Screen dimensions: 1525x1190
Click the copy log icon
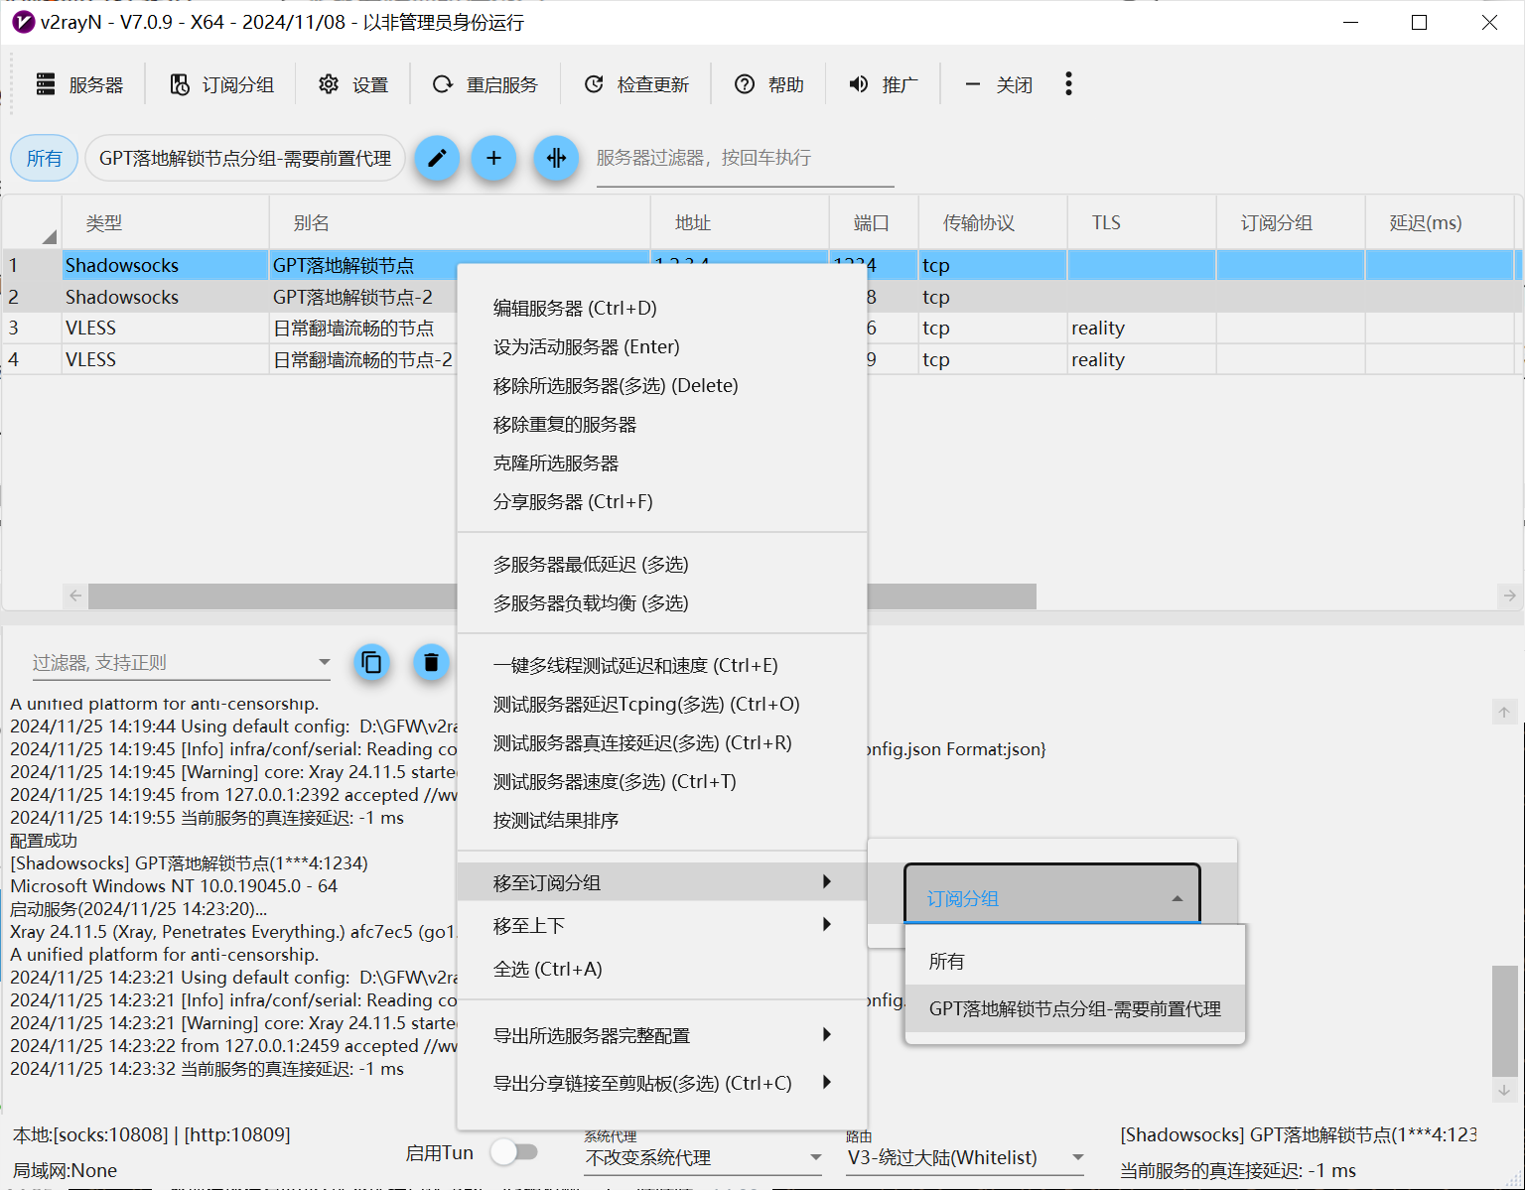click(371, 662)
